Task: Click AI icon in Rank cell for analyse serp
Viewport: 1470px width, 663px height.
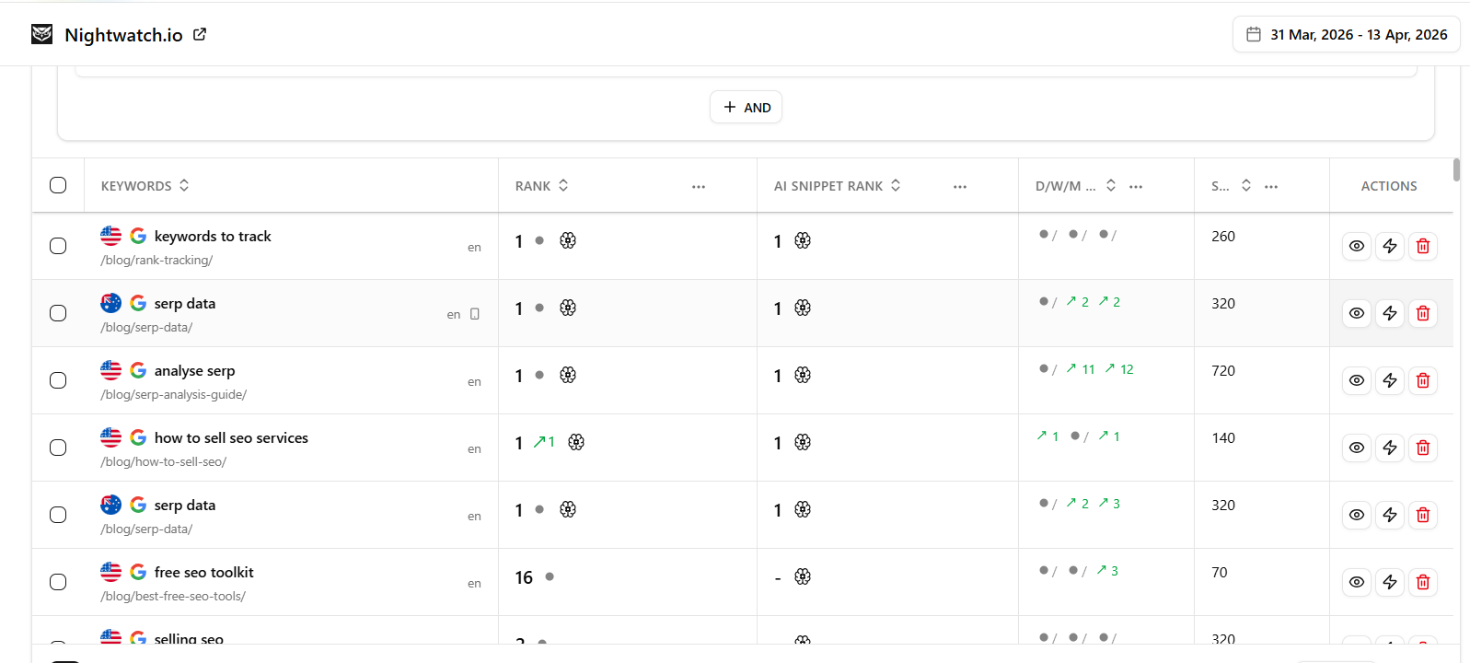Action: click(x=568, y=375)
